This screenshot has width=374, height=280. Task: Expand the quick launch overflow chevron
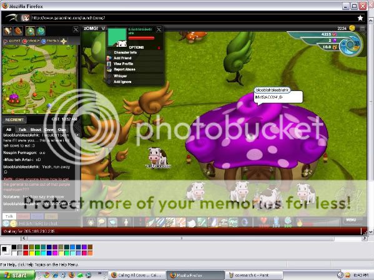click(100, 274)
